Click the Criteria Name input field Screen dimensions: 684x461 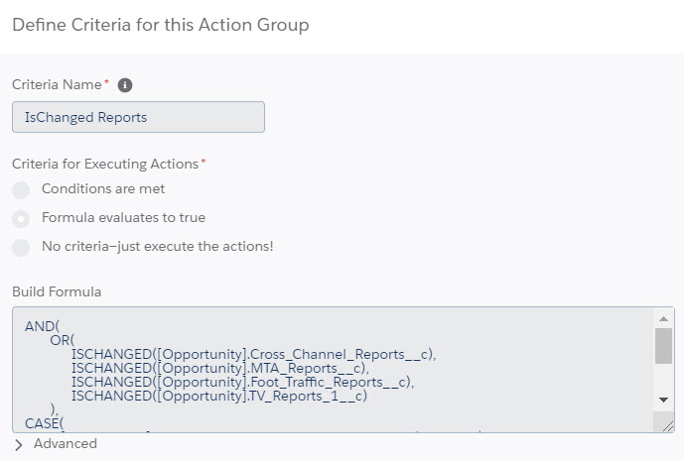(138, 117)
